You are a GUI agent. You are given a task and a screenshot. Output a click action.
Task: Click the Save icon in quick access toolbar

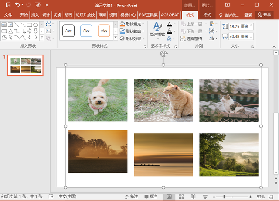pos(8,5)
